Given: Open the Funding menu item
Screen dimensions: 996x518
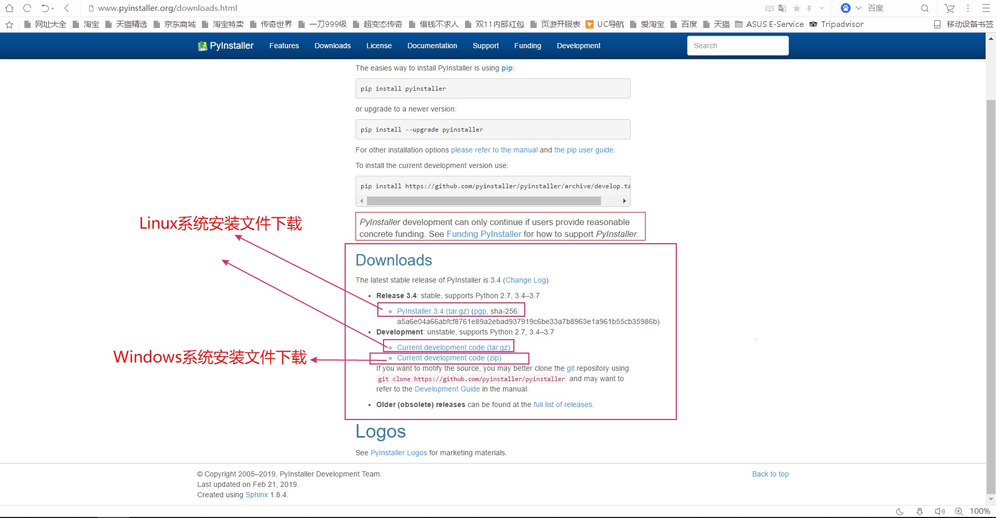Looking at the screenshot, I should coord(528,46).
